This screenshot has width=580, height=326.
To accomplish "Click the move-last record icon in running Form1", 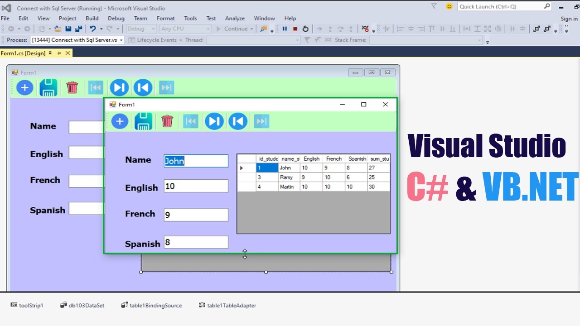I will pyautogui.click(x=261, y=121).
